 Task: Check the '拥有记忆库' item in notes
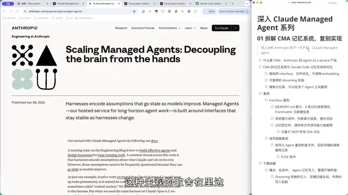266,87
